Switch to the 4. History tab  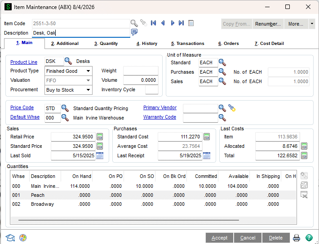[x=147, y=43]
